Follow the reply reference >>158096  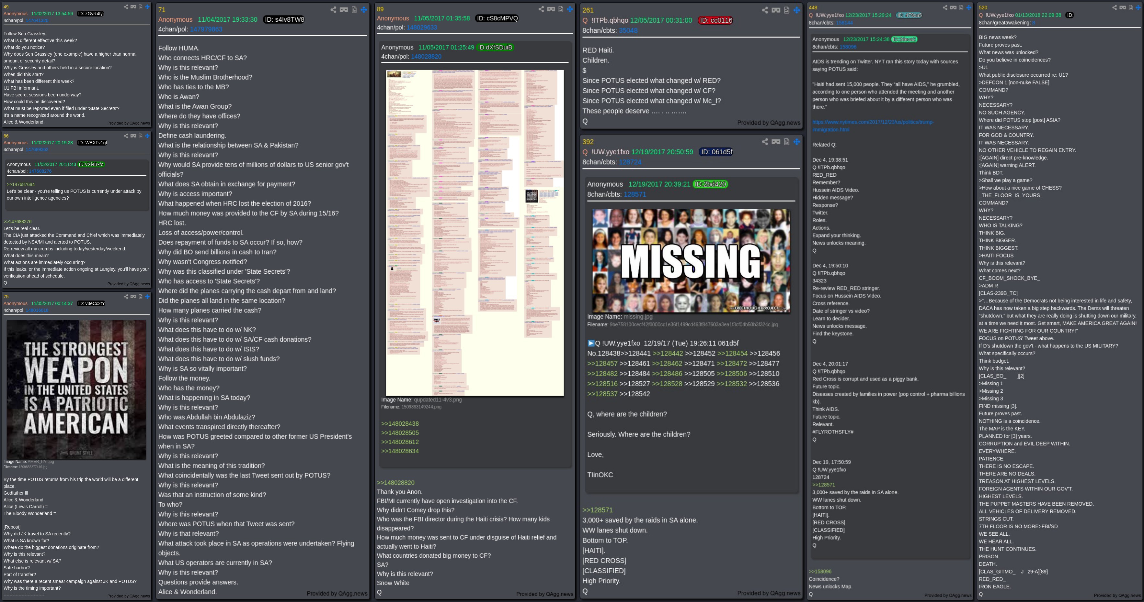pos(820,571)
